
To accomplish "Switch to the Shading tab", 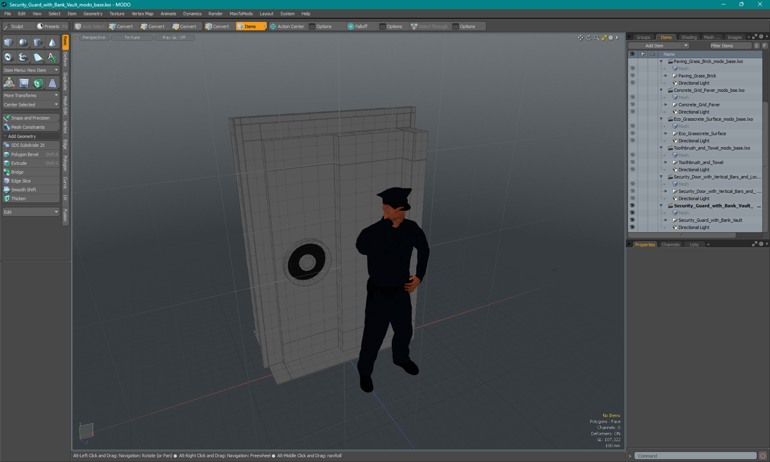I will [689, 37].
